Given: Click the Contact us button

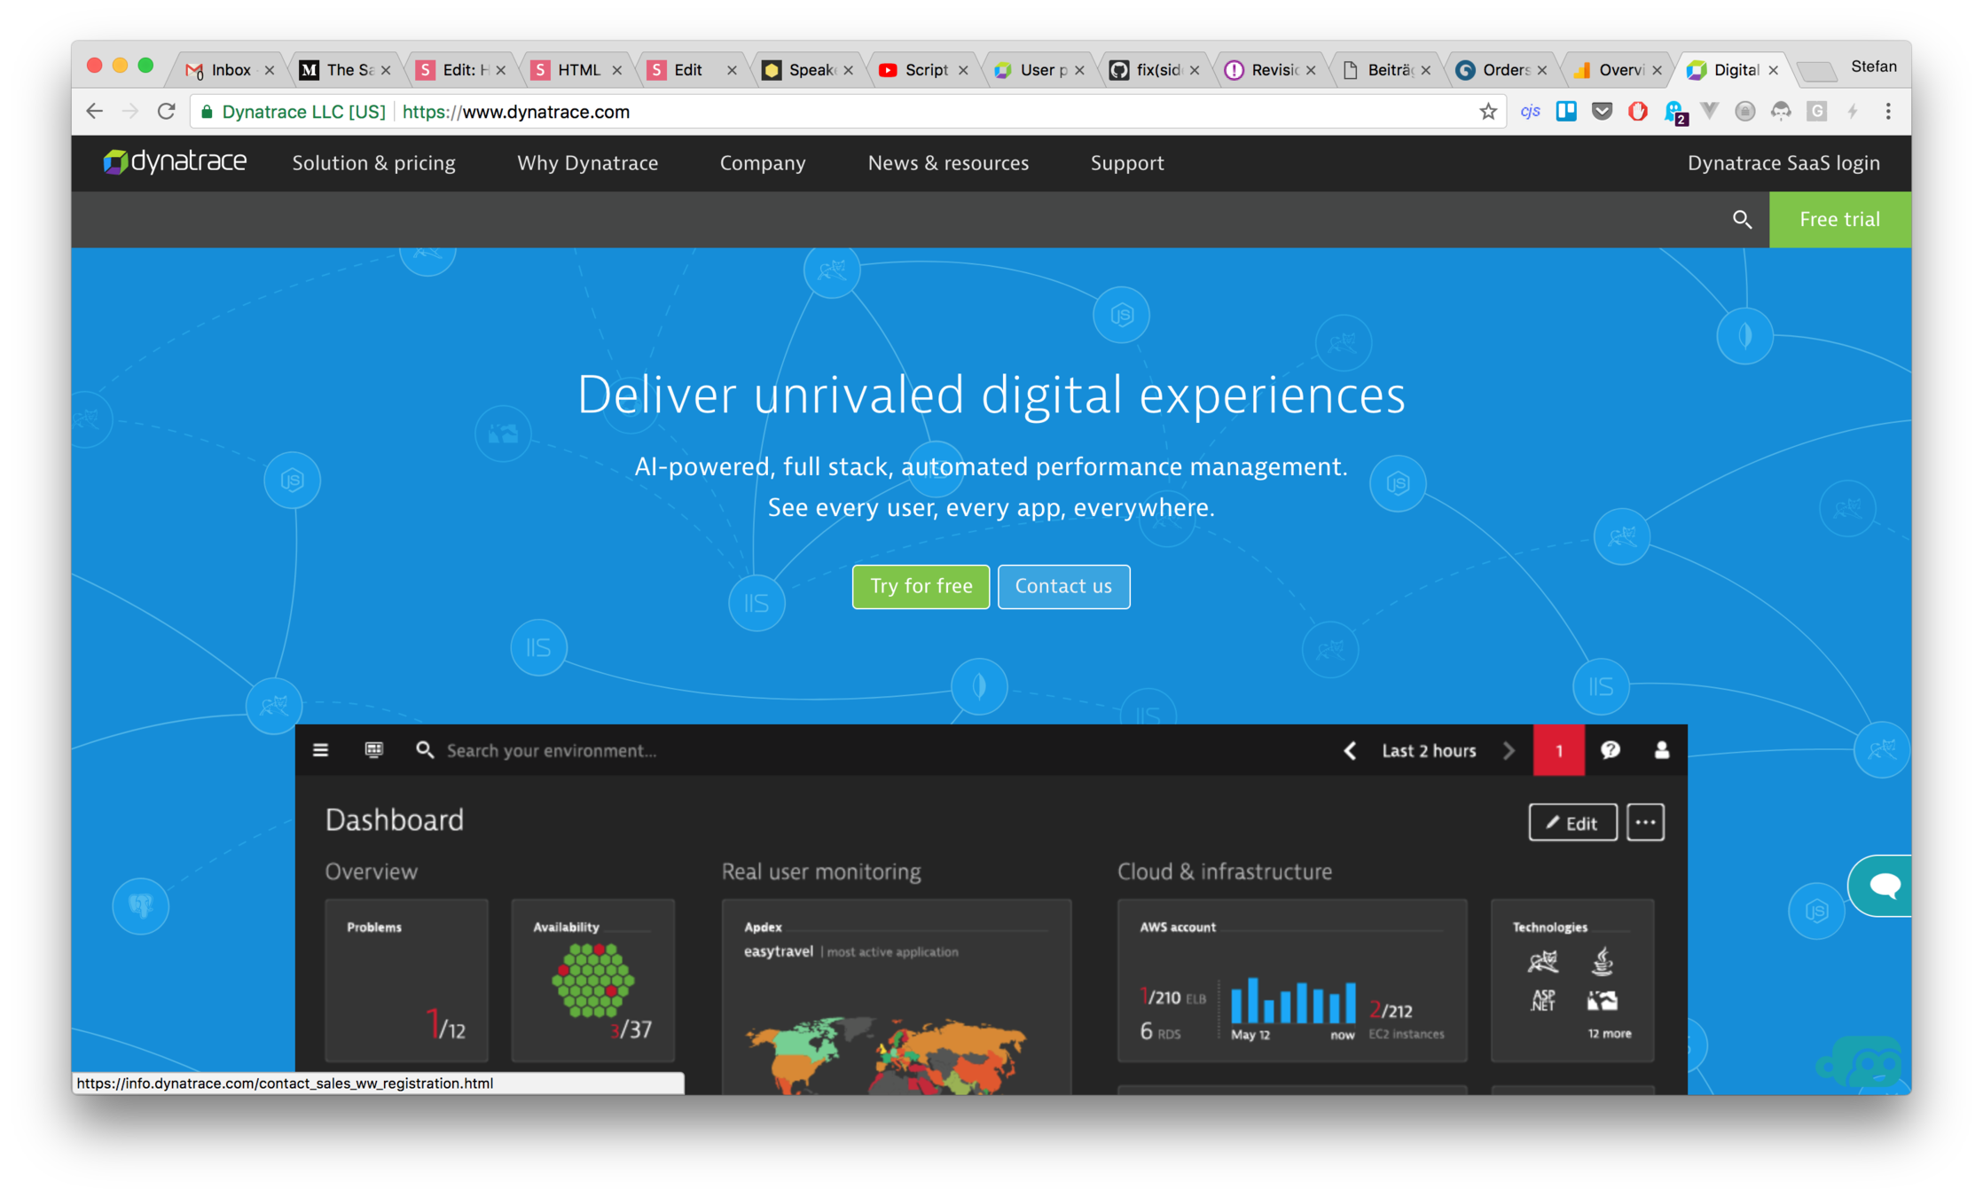Looking at the screenshot, I should tap(1063, 586).
